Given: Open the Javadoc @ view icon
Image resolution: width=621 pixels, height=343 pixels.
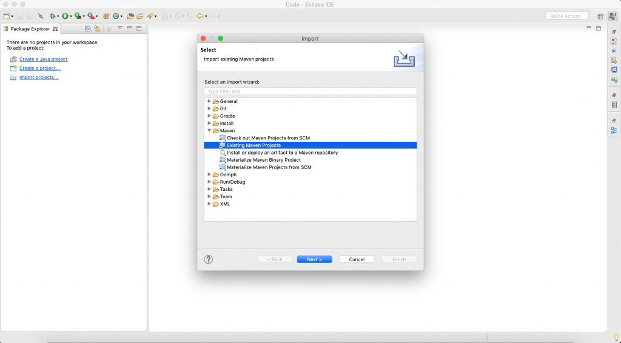Looking at the screenshot, I should (614, 51).
